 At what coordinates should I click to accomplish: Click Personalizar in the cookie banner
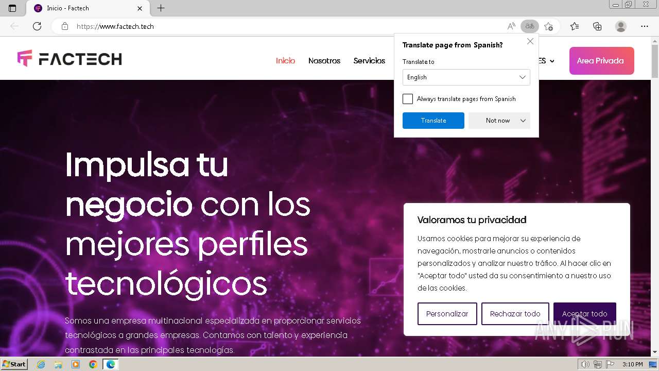(447, 314)
